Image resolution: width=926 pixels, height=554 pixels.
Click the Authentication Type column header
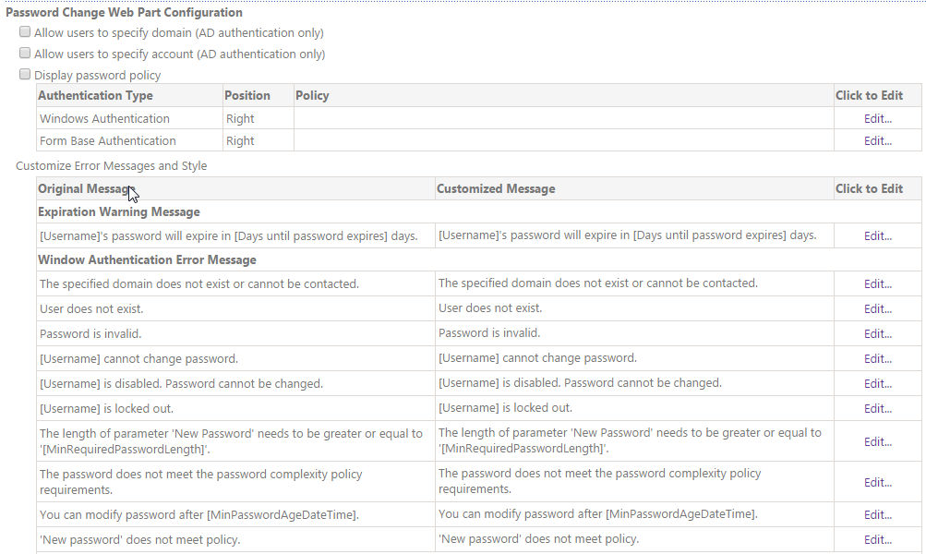pyautogui.click(x=95, y=95)
